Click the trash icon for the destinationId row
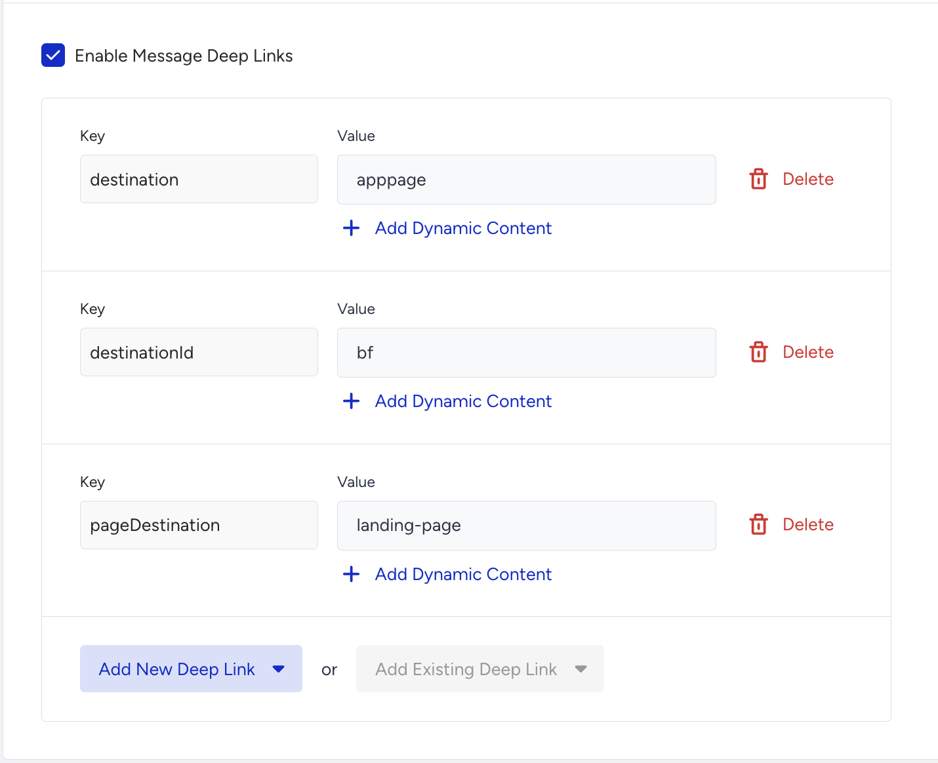Viewport: 938px width, 763px height. pyautogui.click(x=758, y=352)
